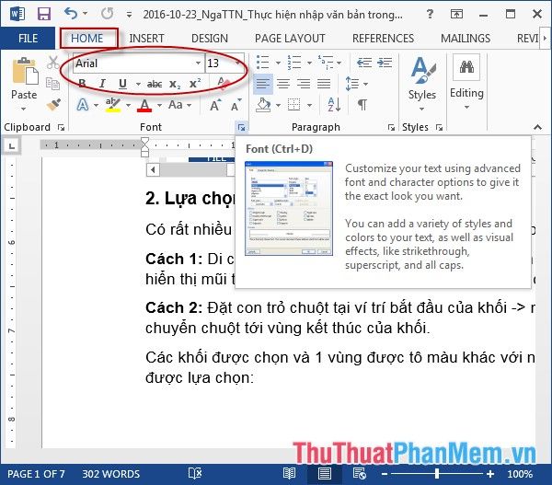Open the MAILINGS tab
The width and height of the screenshot is (552, 485).
click(x=466, y=38)
